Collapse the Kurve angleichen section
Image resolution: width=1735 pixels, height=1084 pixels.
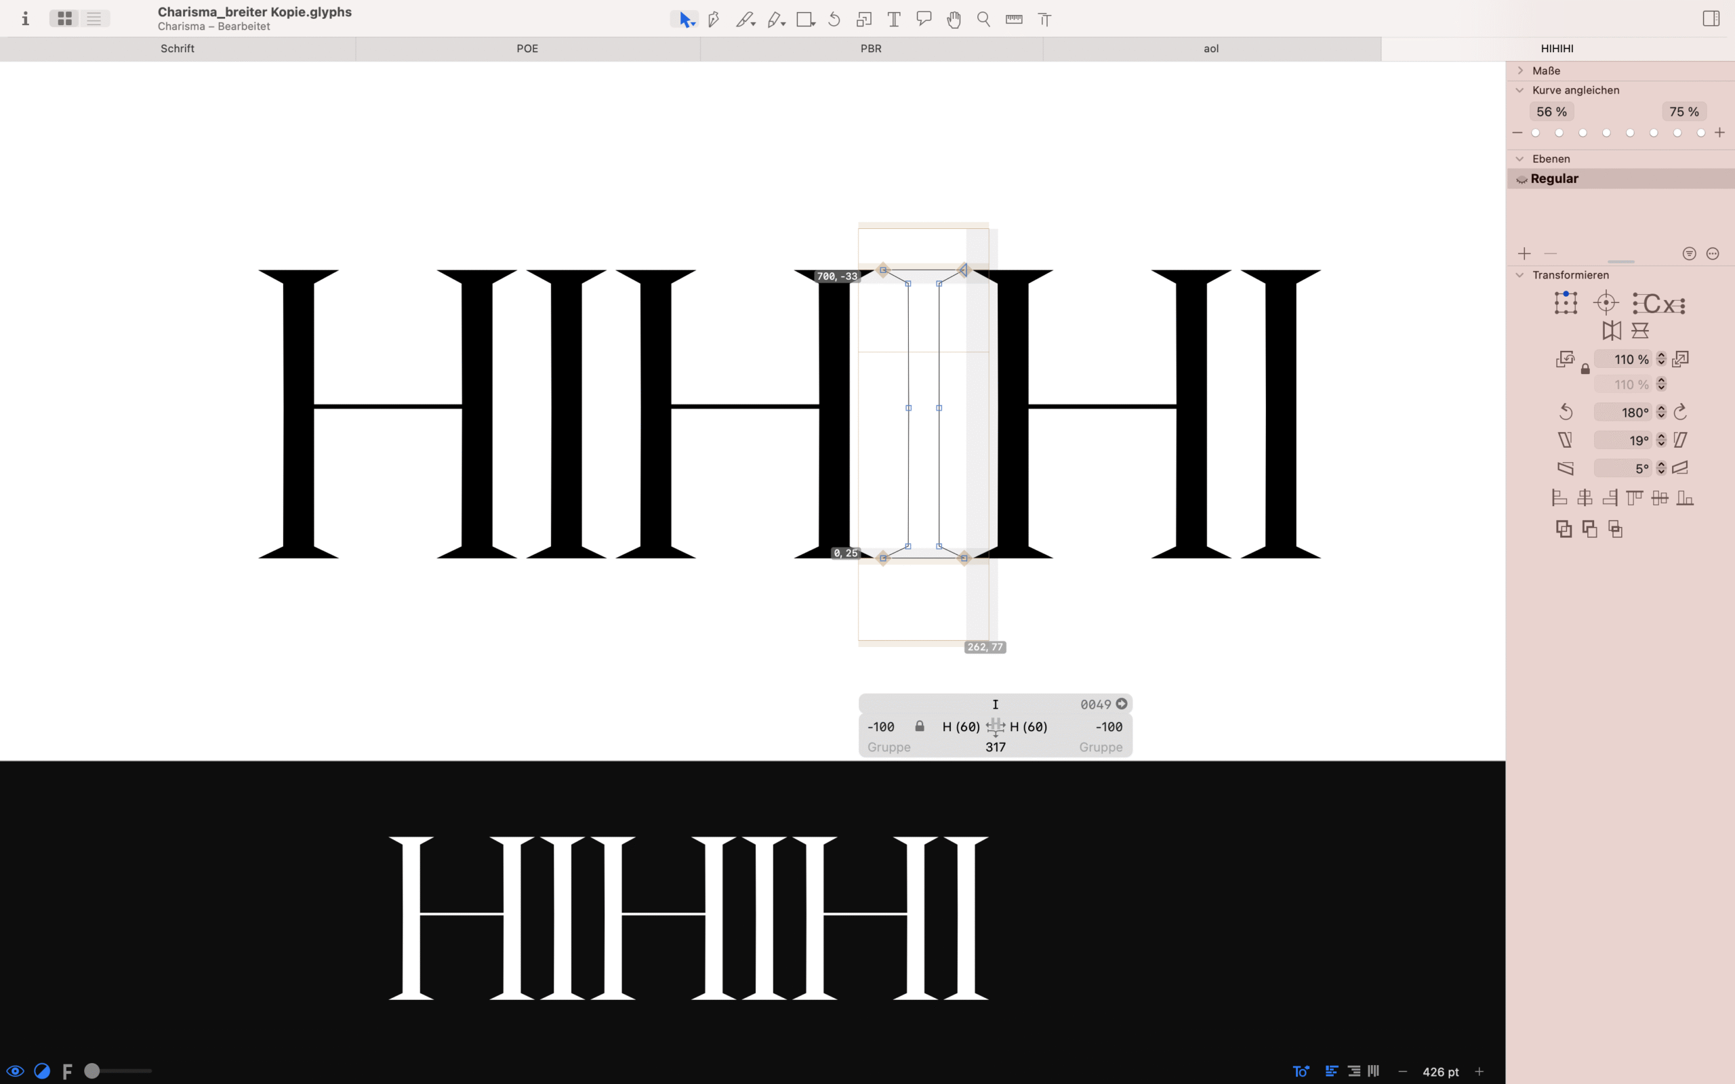tap(1520, 90)
